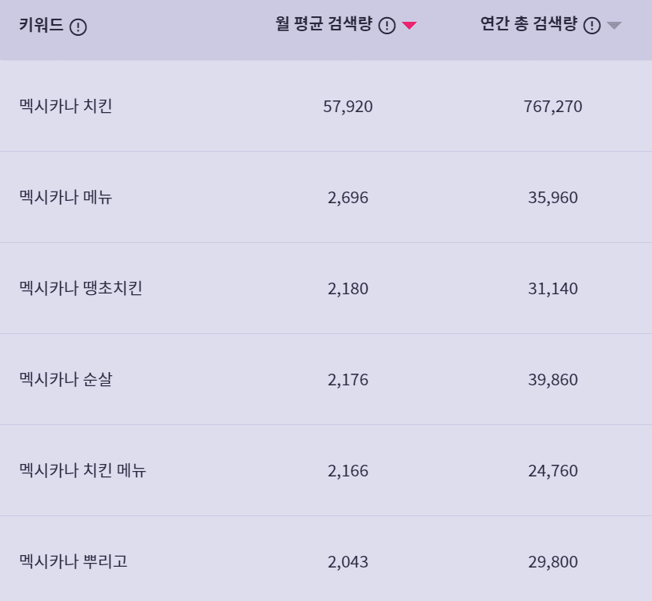Open keyword 멕시카나 치킨
Screen dimensions: 652x601
66,107
